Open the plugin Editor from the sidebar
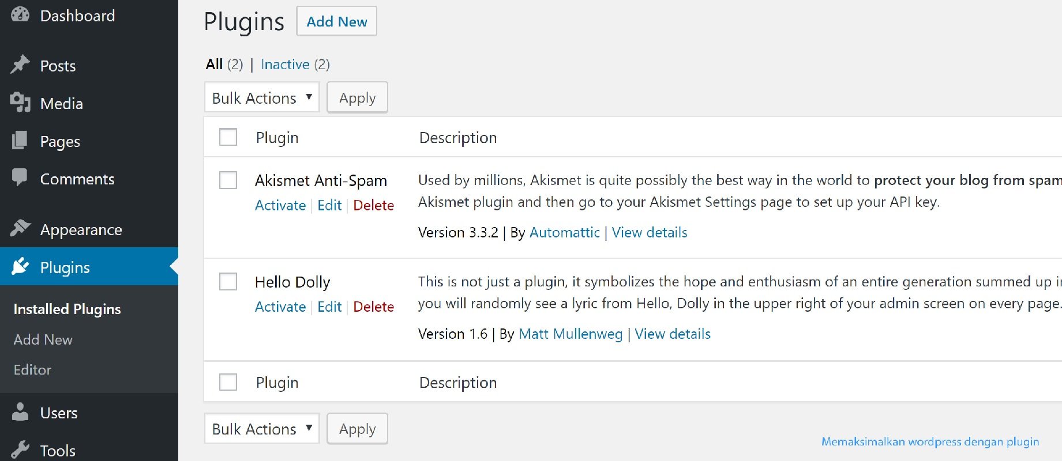This screenshot has width=1062, height=461. coord(32,369)
